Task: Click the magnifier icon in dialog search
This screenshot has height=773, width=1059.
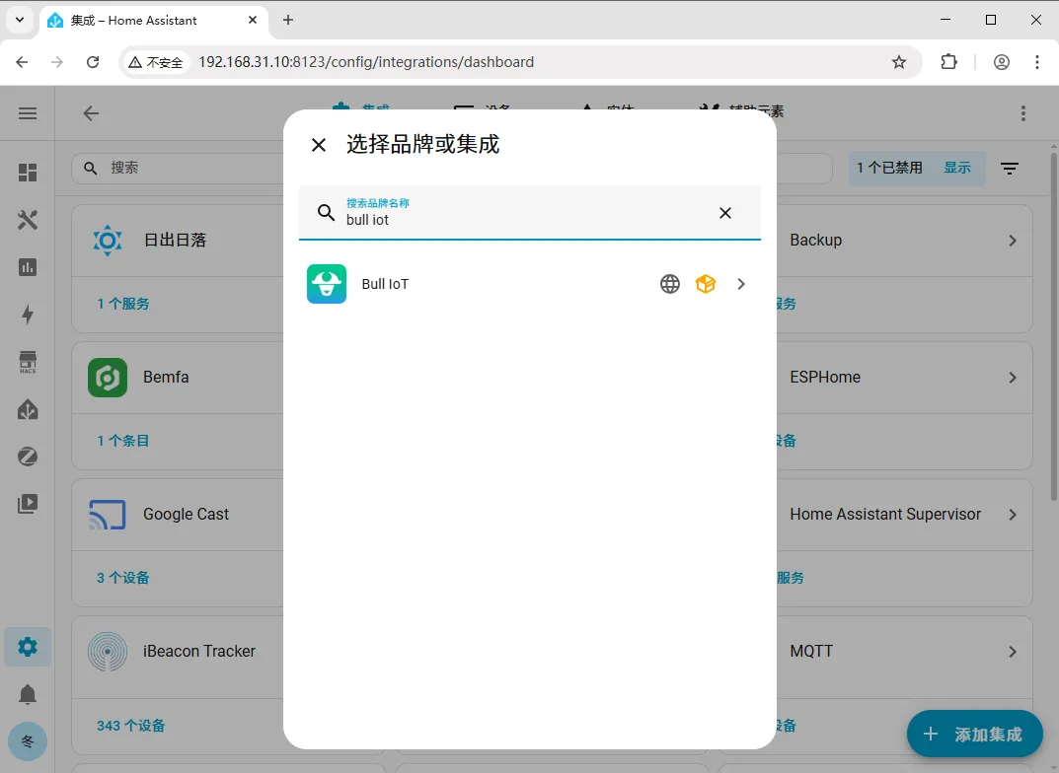Action: coord(327,212)
